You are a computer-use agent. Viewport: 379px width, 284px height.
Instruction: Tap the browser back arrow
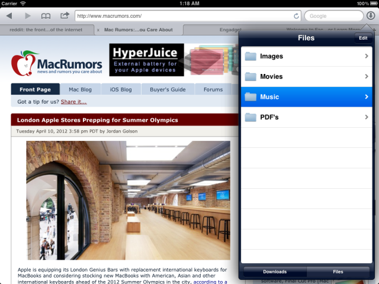pyautogui.click(x=9, y=16)
